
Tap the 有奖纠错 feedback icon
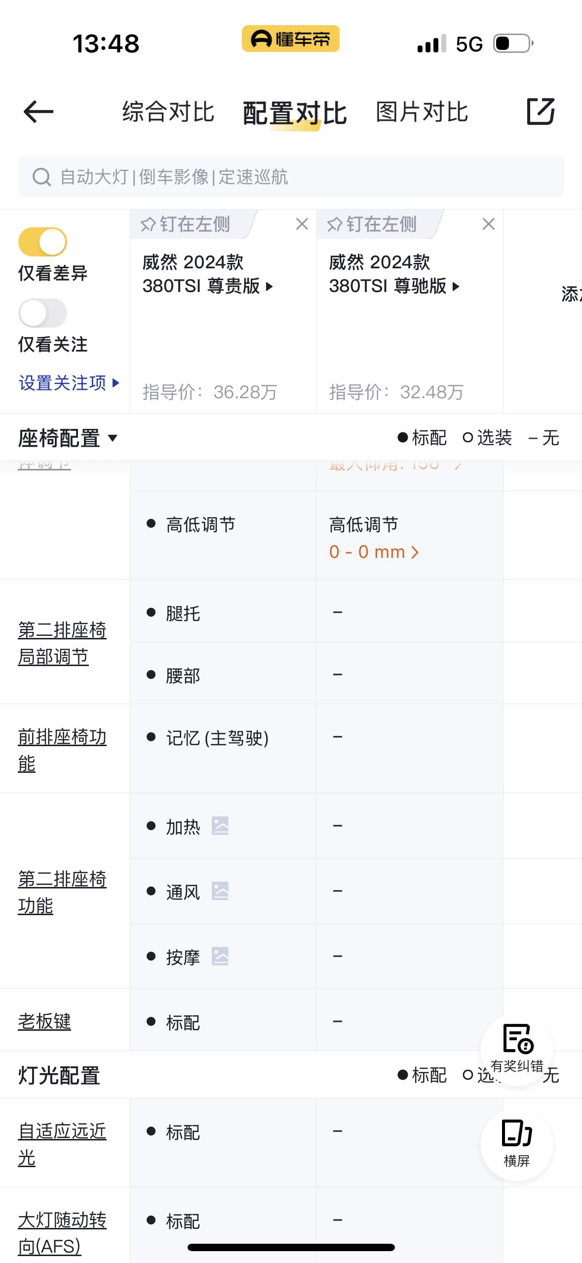point(517,1048)
